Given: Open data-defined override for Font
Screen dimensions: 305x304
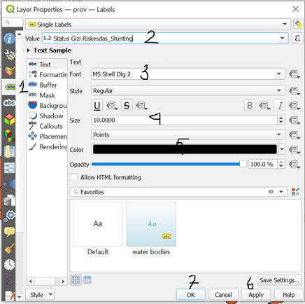Looking at the screenshot, I should [295, 74].
